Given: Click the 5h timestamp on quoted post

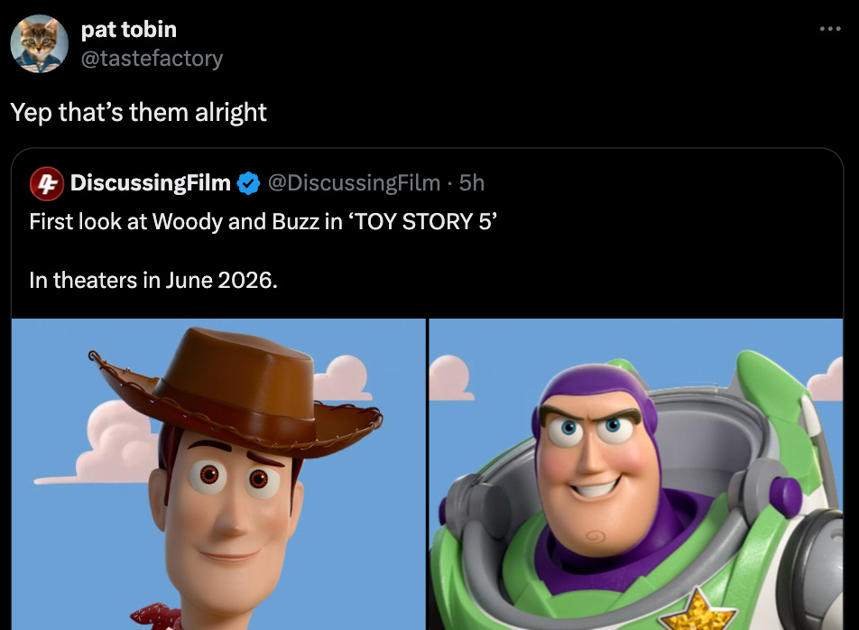Looking at the screenshot, I should pyautogui.click(x=472, y=183).
